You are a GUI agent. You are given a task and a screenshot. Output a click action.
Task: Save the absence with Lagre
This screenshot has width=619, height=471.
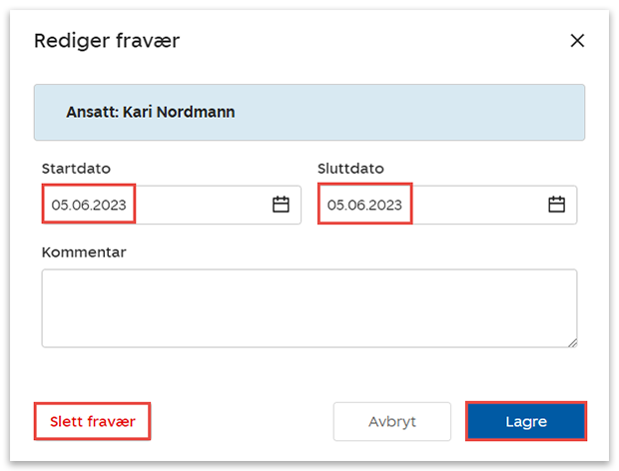(x=525, y=421)
